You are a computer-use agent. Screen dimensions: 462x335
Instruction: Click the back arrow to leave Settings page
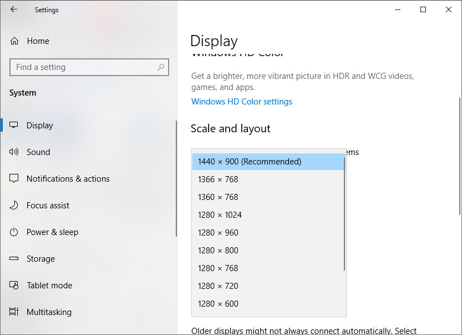point(14,9)
